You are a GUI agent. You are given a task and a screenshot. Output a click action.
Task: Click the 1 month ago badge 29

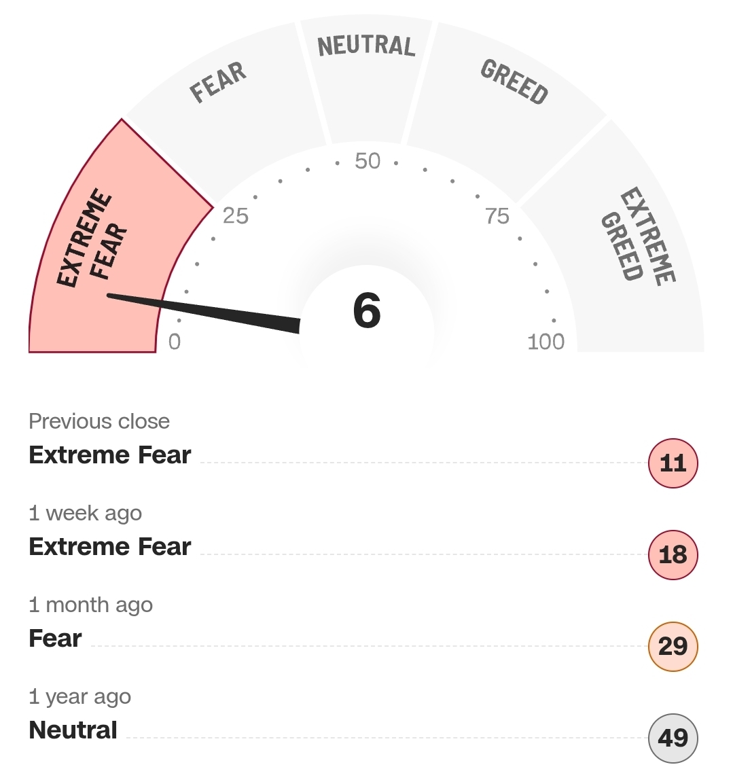tap(673, 646)
